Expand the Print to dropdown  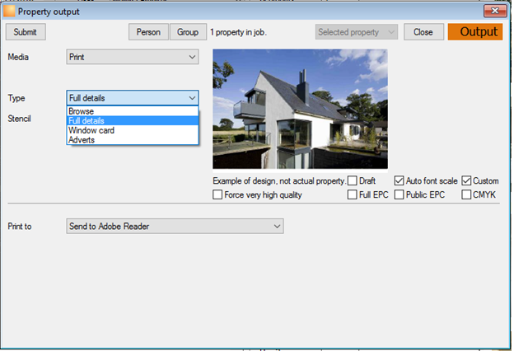click(x=175, y=227)
